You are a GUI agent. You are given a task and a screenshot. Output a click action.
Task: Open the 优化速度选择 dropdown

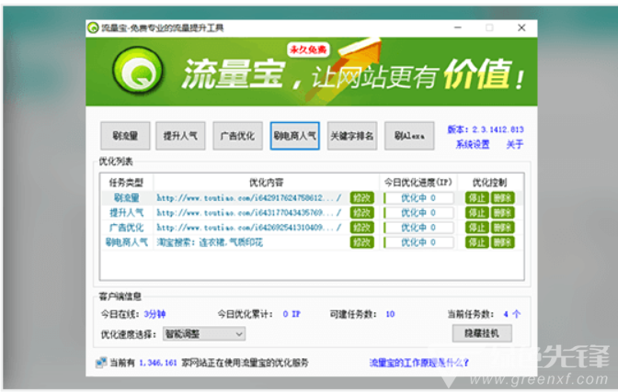point(204,334)
